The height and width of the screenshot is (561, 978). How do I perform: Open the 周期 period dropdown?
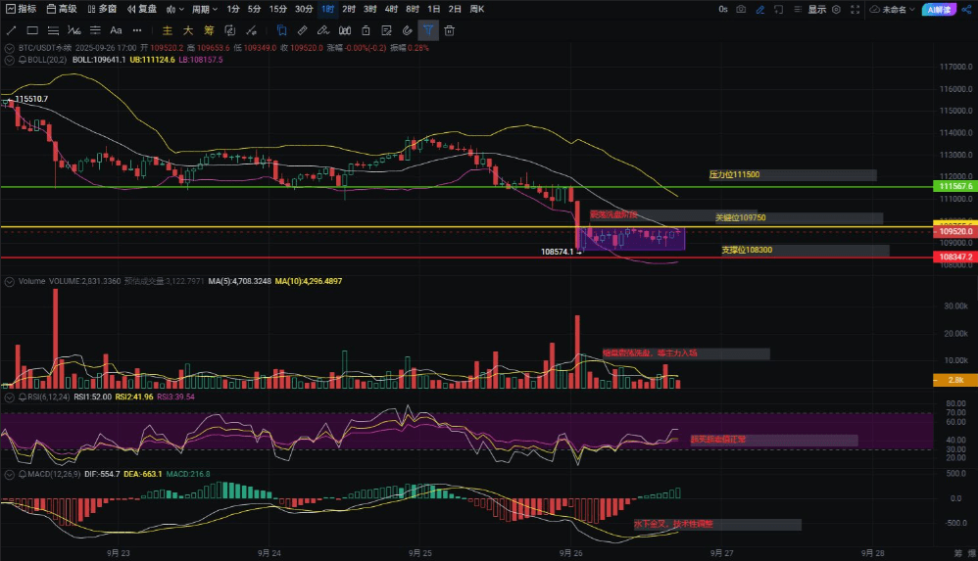[205, 10]
